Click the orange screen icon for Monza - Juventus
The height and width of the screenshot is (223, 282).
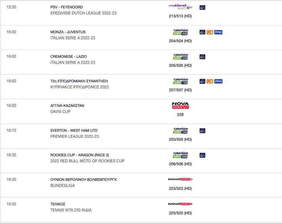(x=210, y=32)
